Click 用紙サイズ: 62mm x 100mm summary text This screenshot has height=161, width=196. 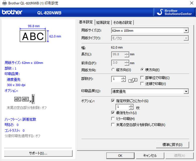click(x=24, y=63)
